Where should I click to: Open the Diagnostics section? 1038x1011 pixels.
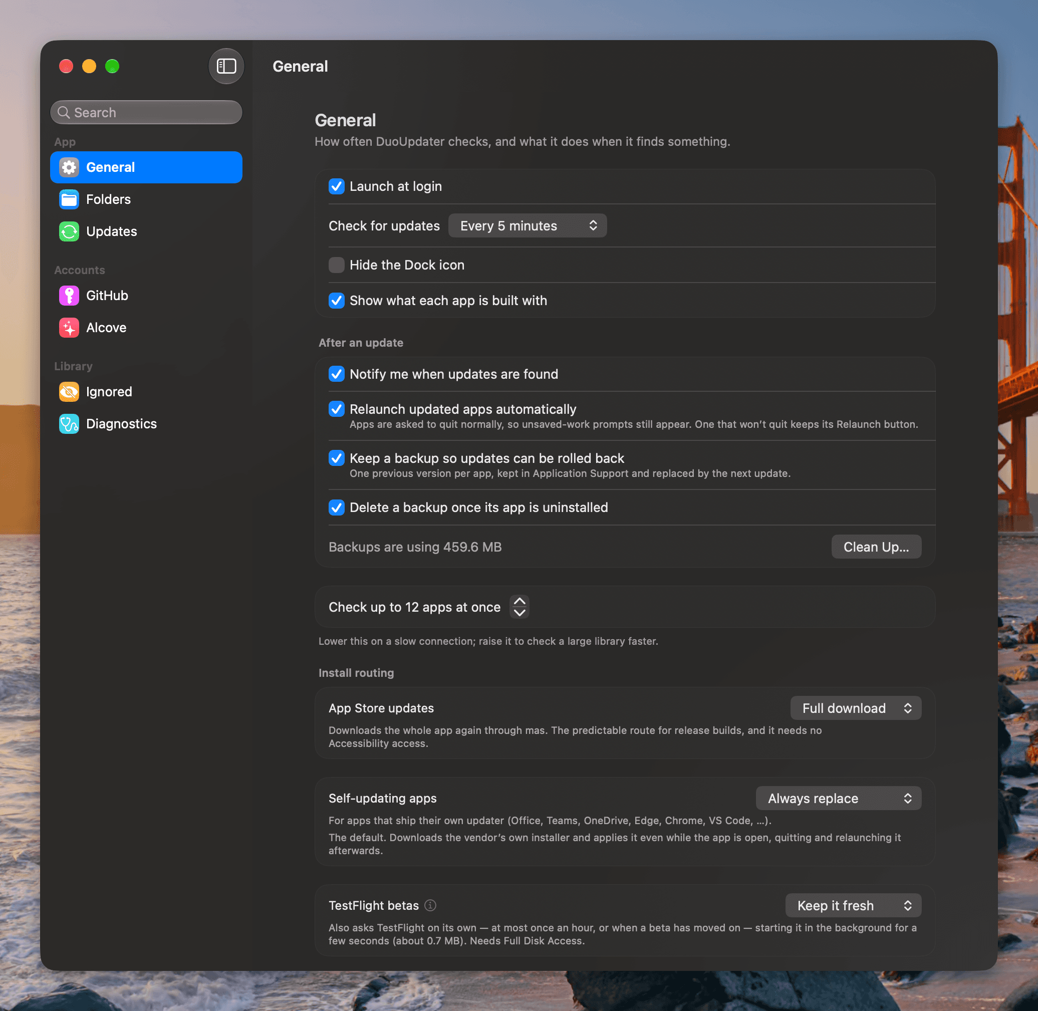[146, 424]
